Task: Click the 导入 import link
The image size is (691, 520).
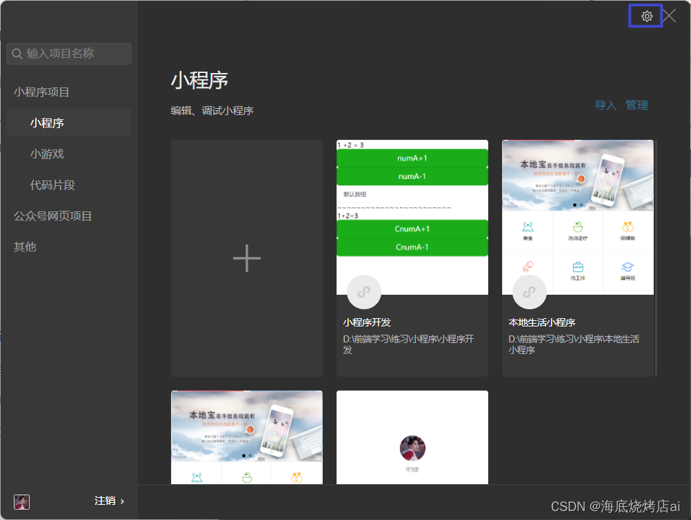Action: point(604,105)
